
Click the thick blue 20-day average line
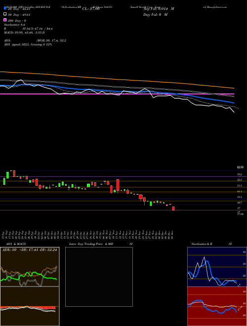click(x=117, y=91)
